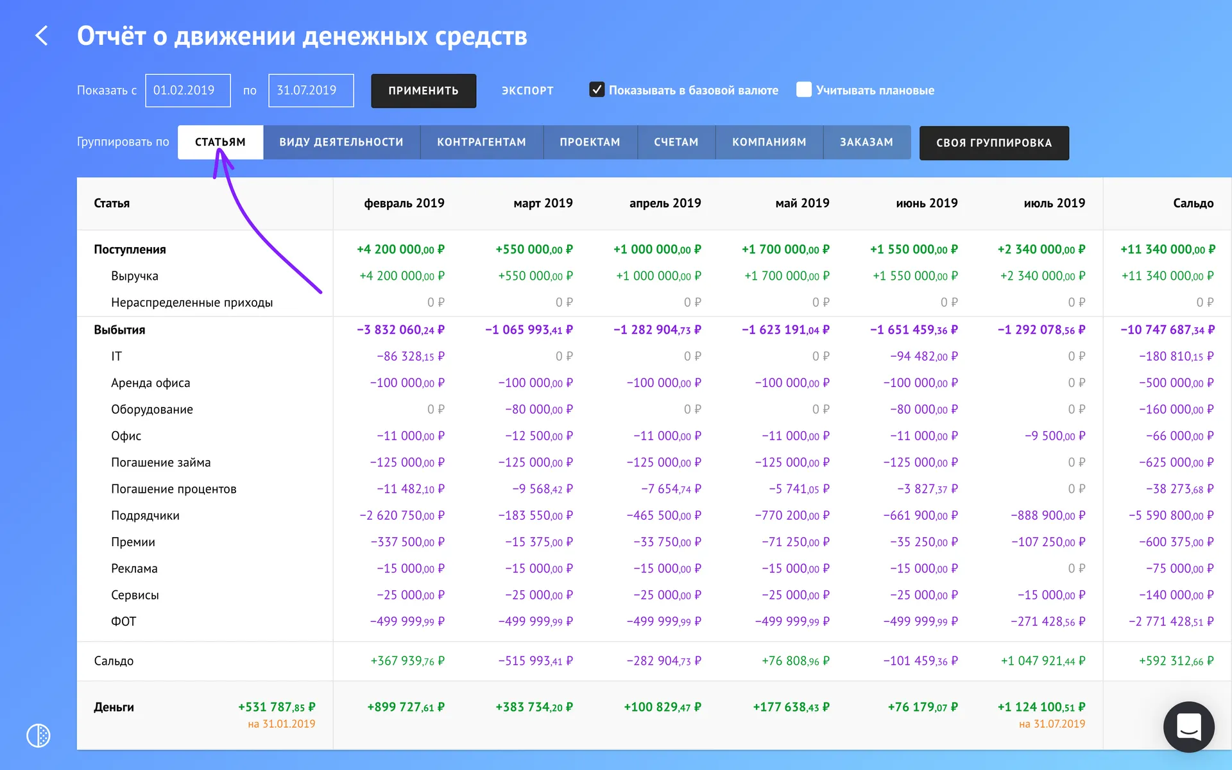
Task: Click the июнь 2019 column header
Action: (x=927, y=203)
